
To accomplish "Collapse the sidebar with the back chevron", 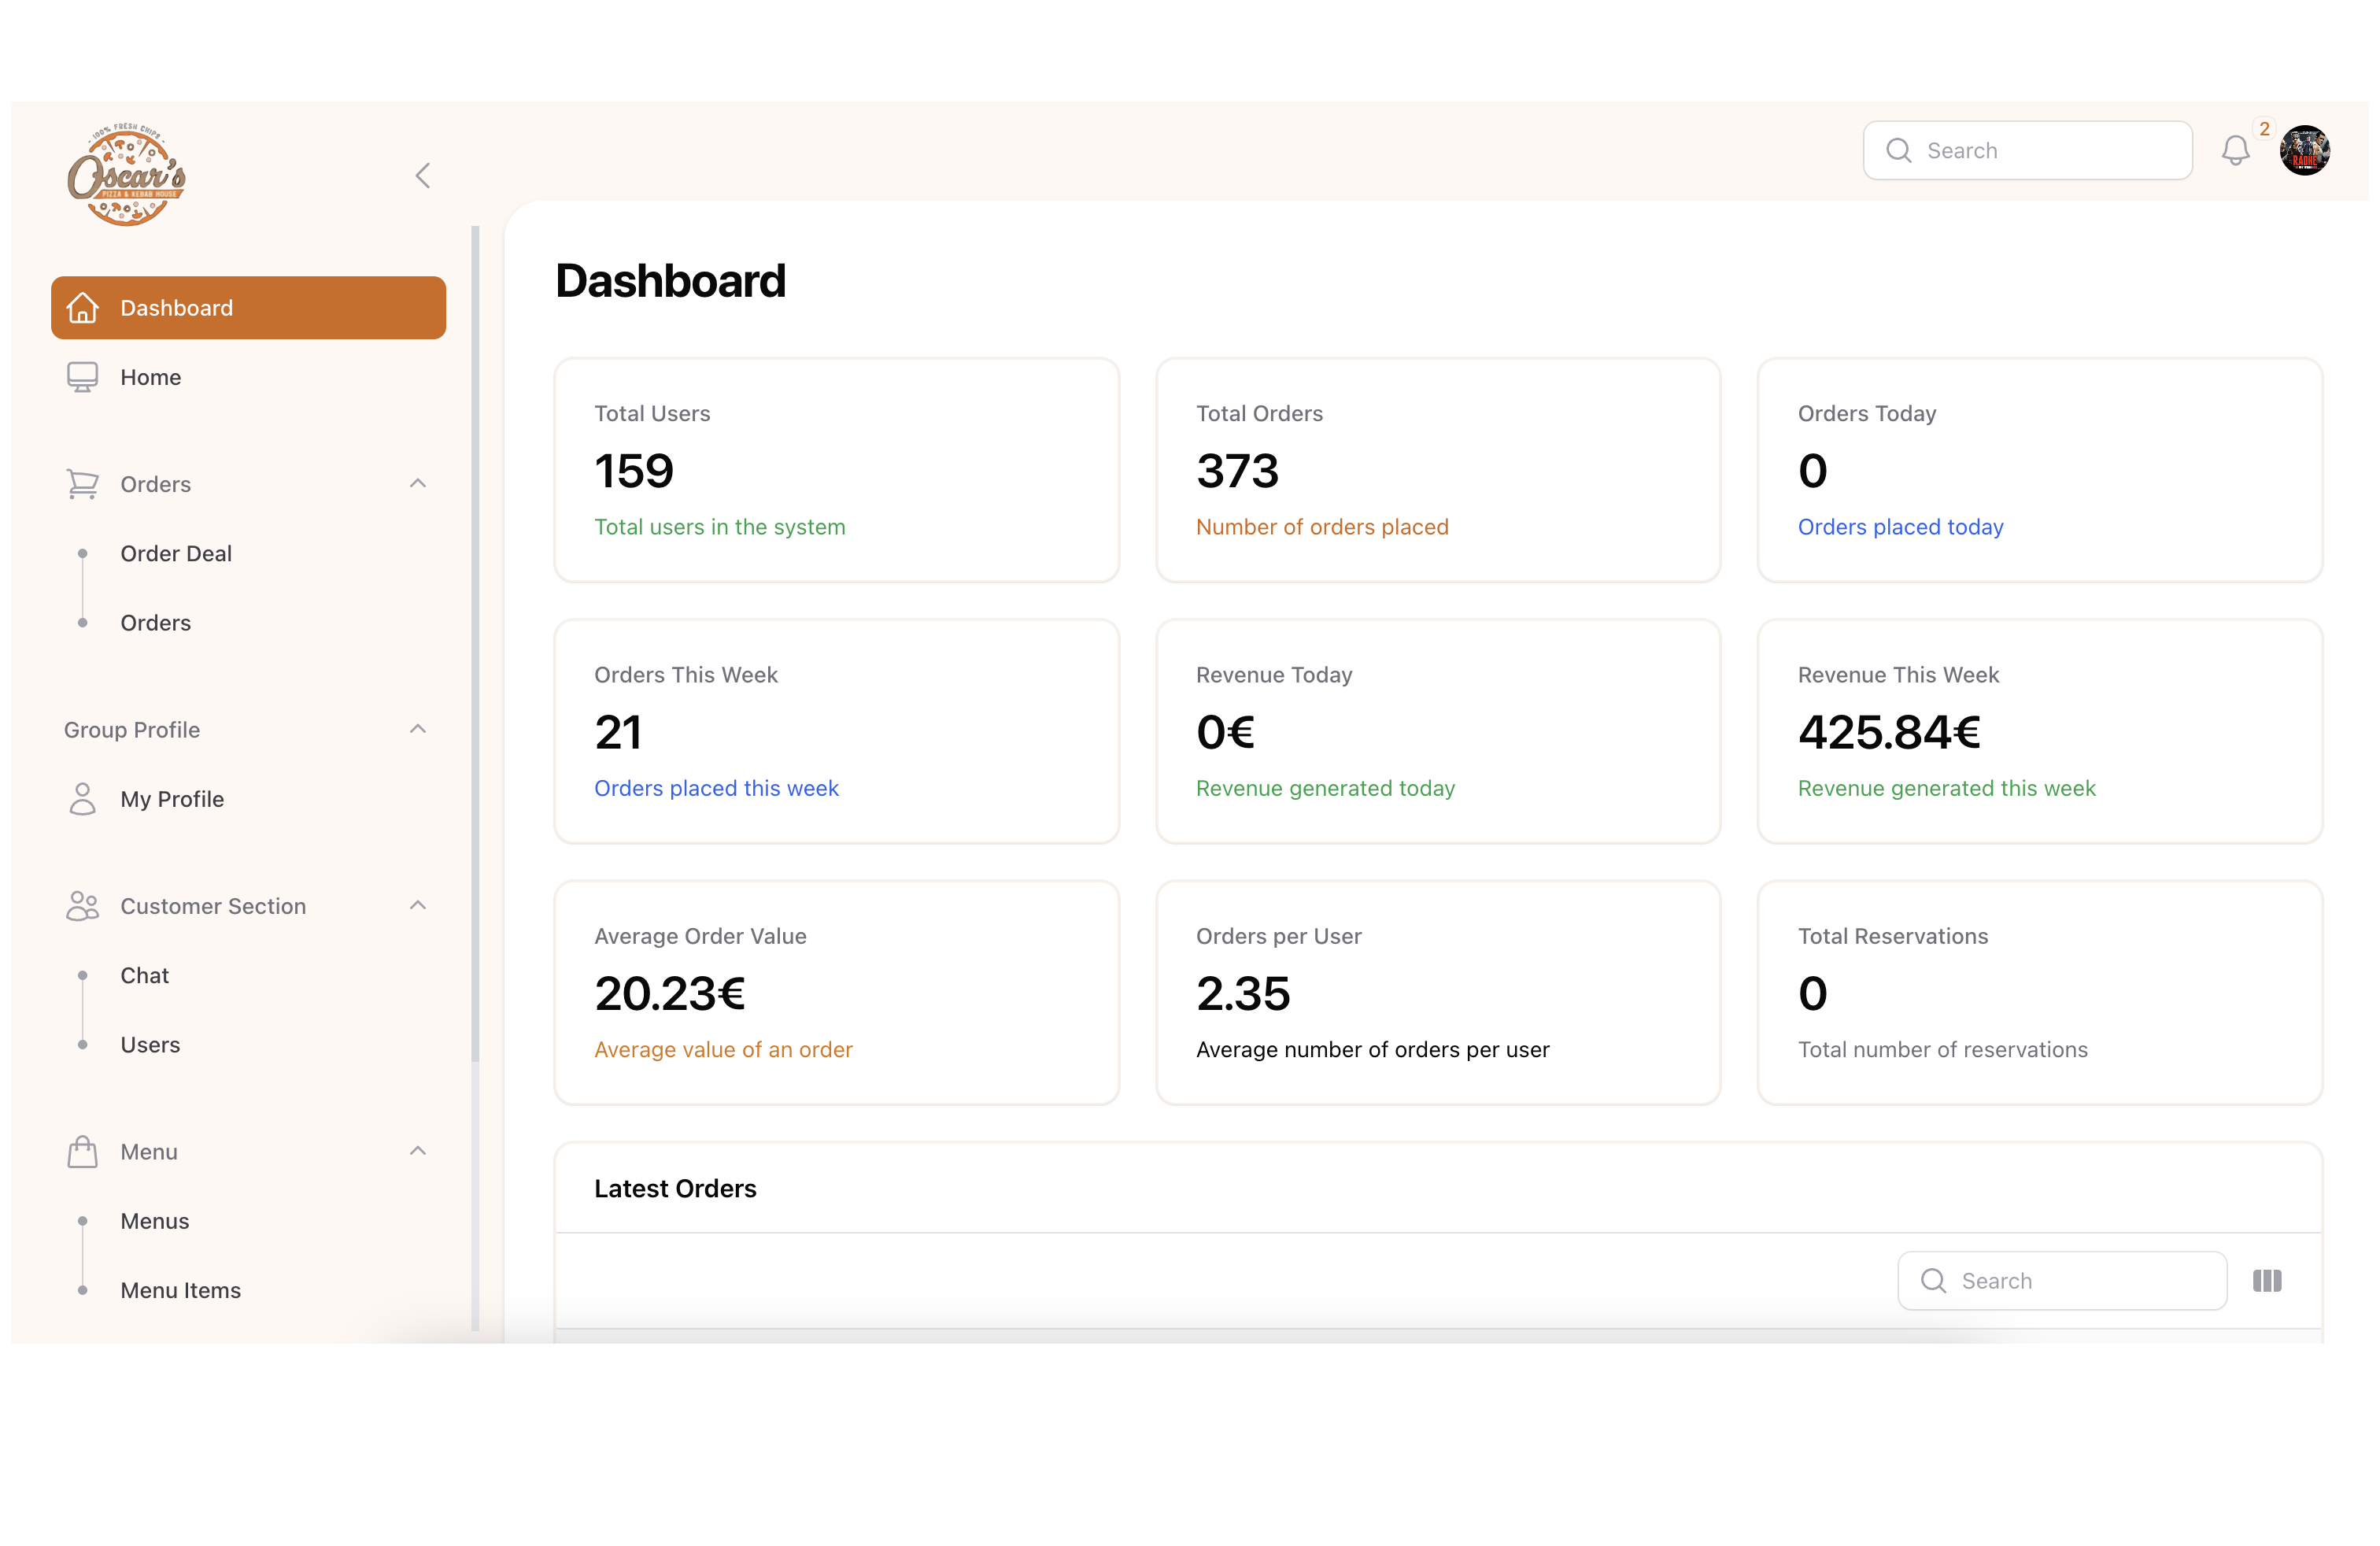I will coord(423,176).
